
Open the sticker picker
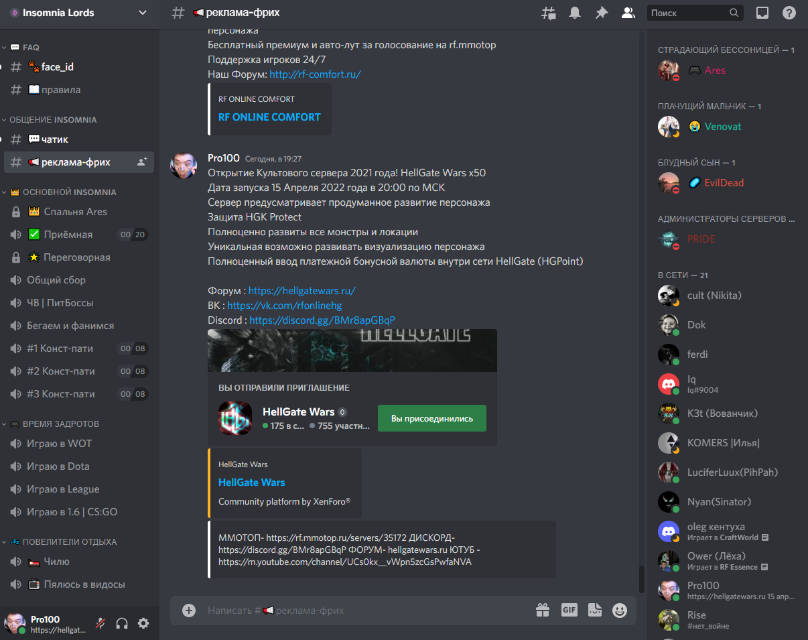pyautogui.click(x=594, y=610)
